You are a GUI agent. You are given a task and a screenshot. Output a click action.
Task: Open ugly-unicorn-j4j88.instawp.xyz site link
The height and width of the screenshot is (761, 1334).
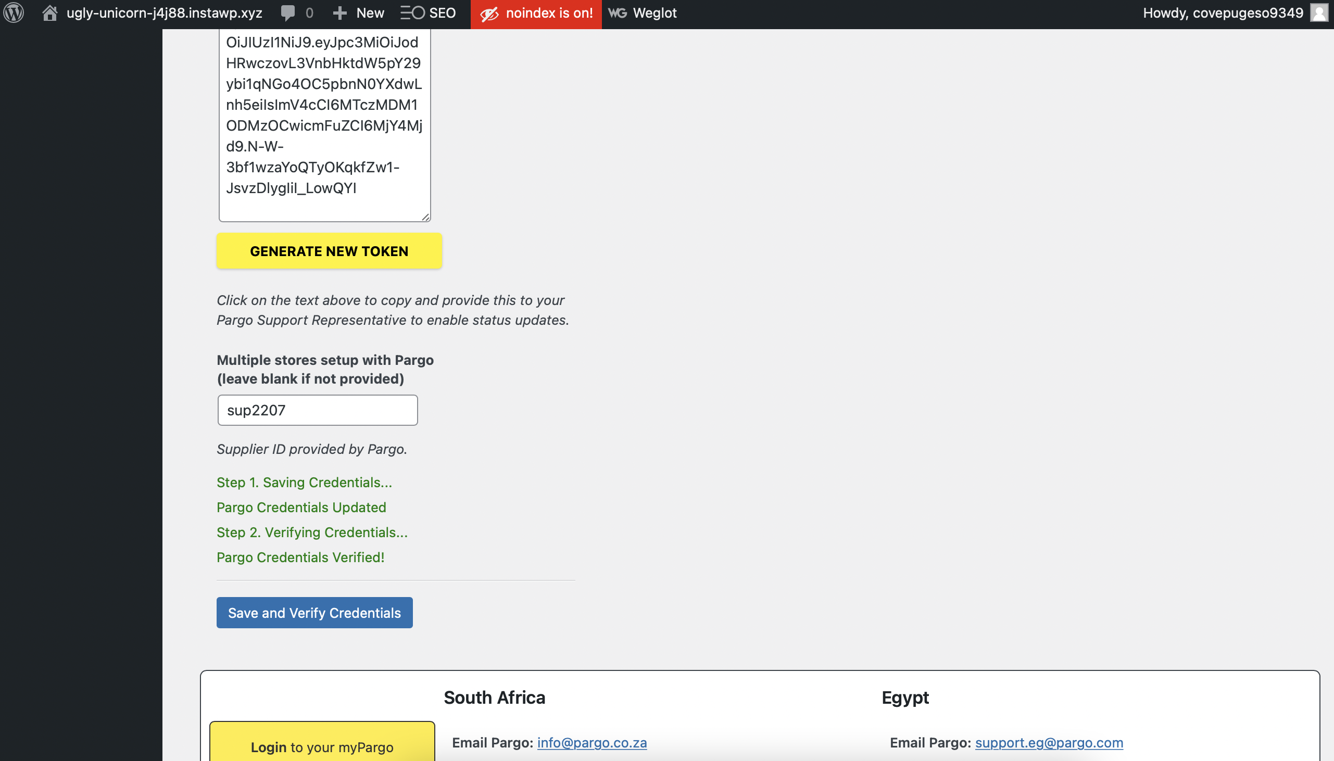tap(164, 13)
